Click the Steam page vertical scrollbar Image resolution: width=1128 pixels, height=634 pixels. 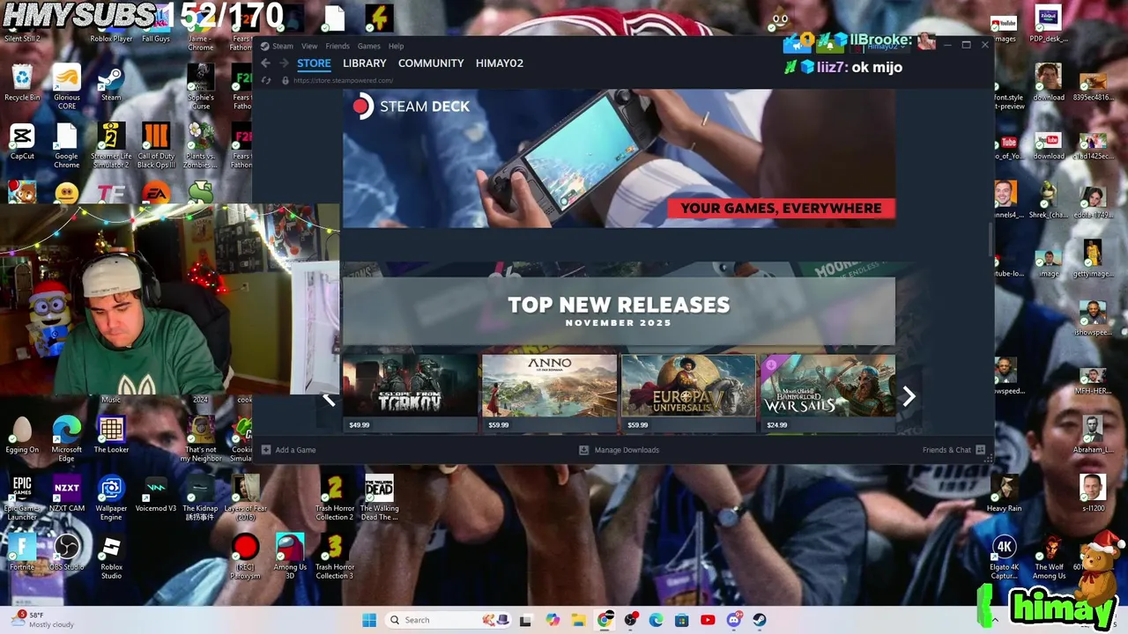coord(991,240)
